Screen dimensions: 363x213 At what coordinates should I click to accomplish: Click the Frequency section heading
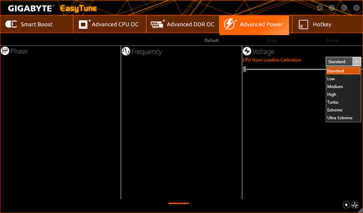[x=147, y=52]
